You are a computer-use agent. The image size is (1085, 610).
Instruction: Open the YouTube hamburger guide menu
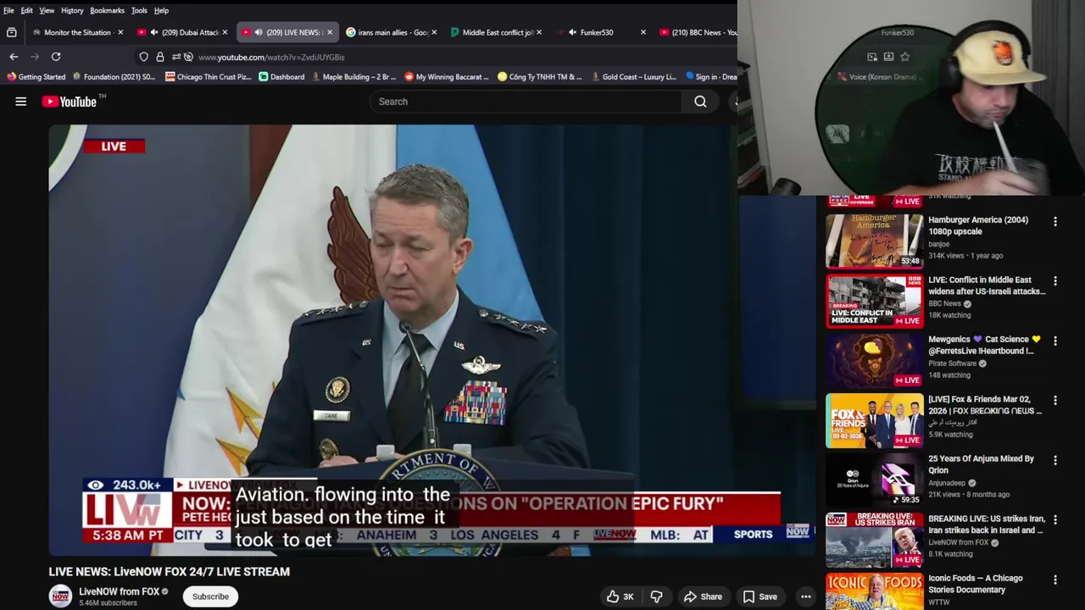21,102
